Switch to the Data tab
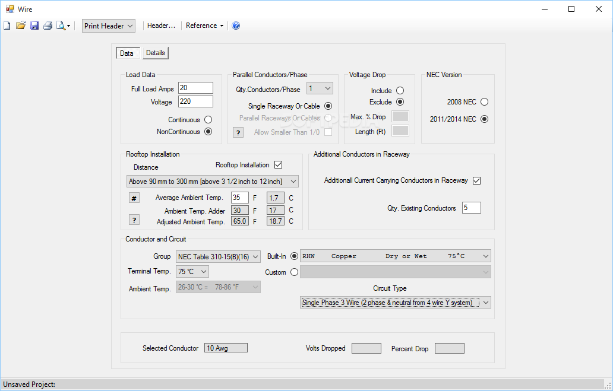Image resolution: width=613 pixels, height=391 pixels. click(127, 53)
